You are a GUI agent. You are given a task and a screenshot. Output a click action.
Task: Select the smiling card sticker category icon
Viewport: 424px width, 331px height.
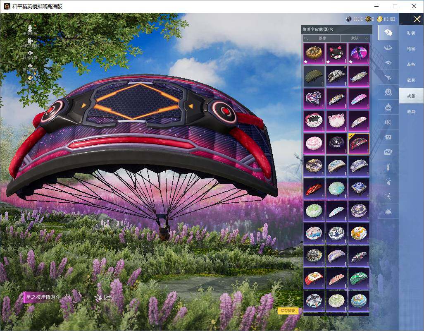coord(388,137)
